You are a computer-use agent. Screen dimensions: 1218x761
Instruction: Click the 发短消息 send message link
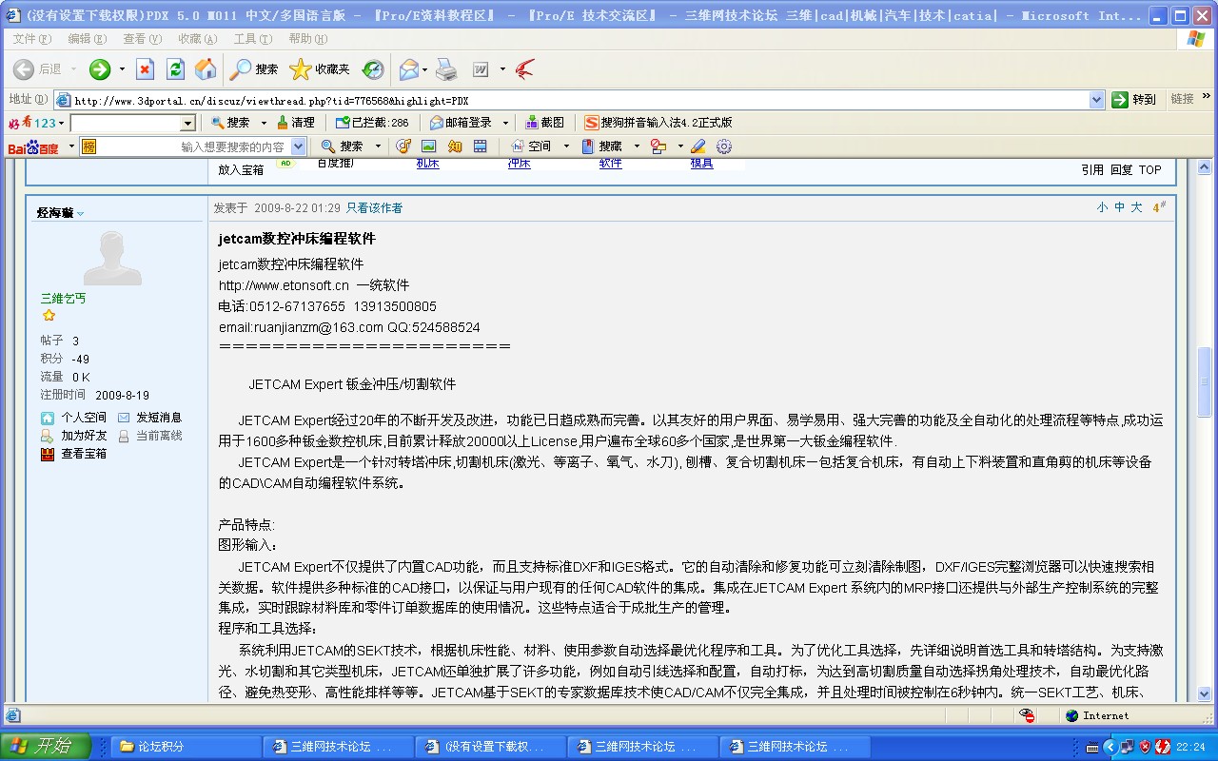pos(159,418)
